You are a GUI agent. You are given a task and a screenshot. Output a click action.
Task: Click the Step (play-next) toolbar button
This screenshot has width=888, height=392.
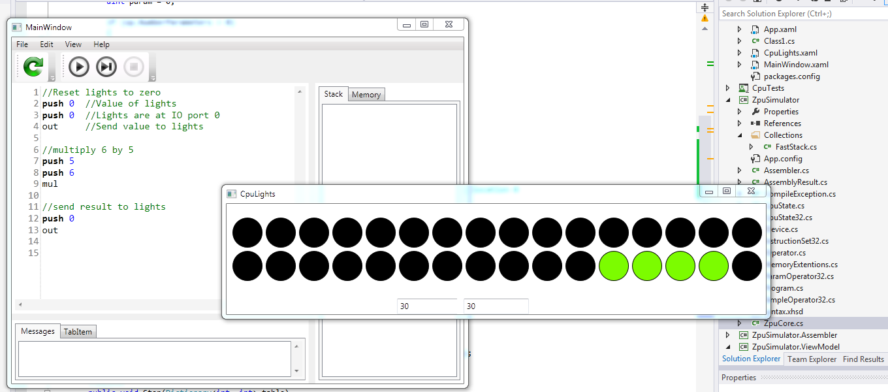click(x=106, y=67)
